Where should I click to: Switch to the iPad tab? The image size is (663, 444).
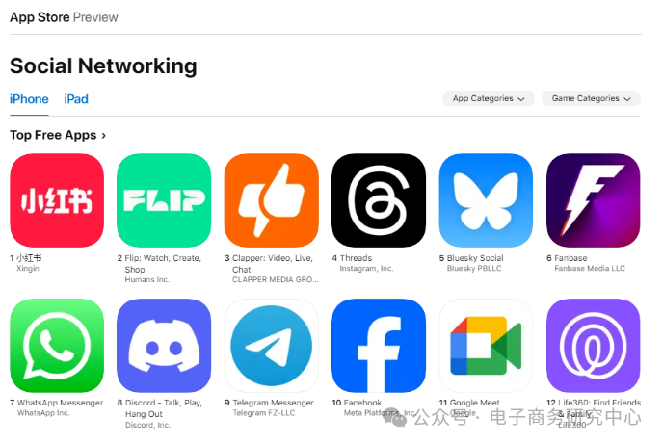click(x=76, y=99)
